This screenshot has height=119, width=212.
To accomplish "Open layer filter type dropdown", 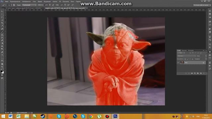I will (x=181, y=53).
